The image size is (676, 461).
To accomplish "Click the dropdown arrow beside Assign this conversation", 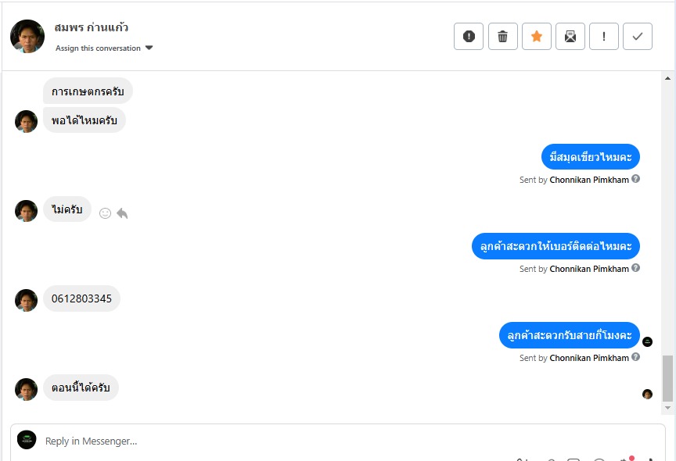I will pyautogui.click(x=149, y=48).
